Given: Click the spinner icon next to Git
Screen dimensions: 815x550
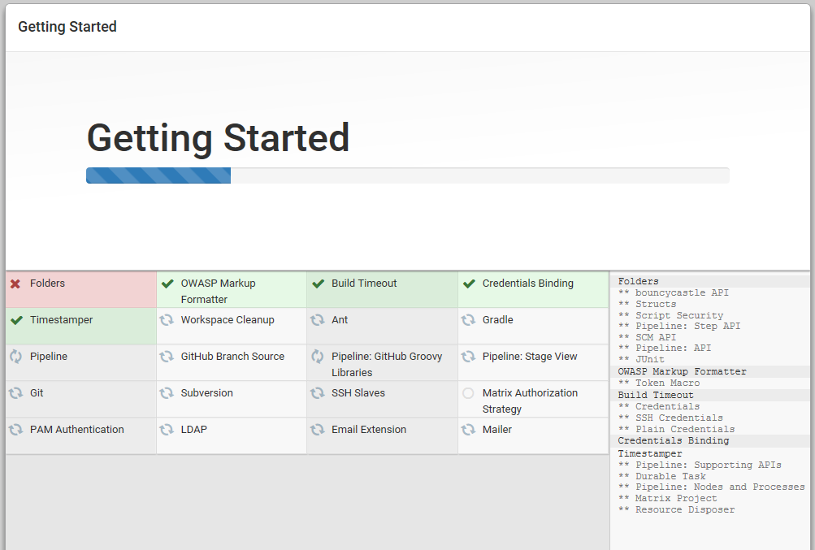Looking at the screenshot, I should (x=16, y=393).
